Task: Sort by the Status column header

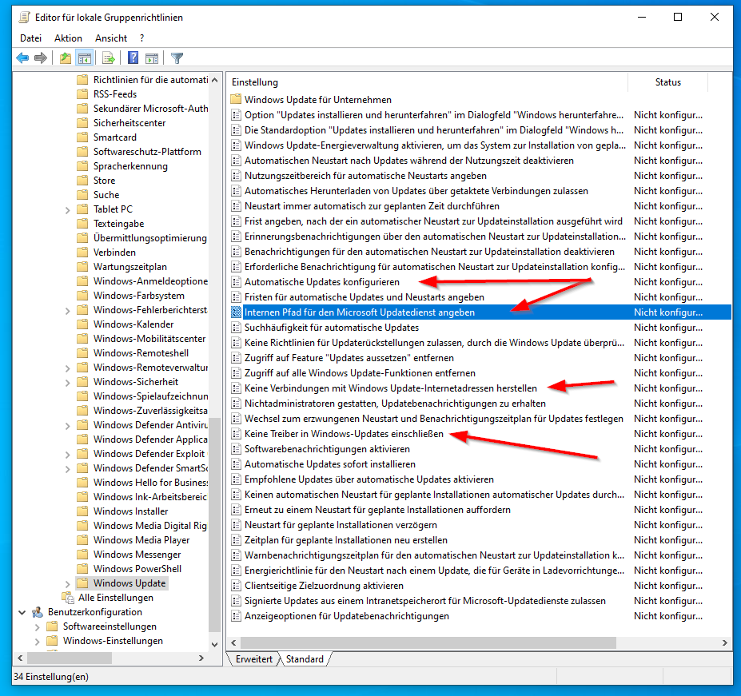Action: point(667,82)
